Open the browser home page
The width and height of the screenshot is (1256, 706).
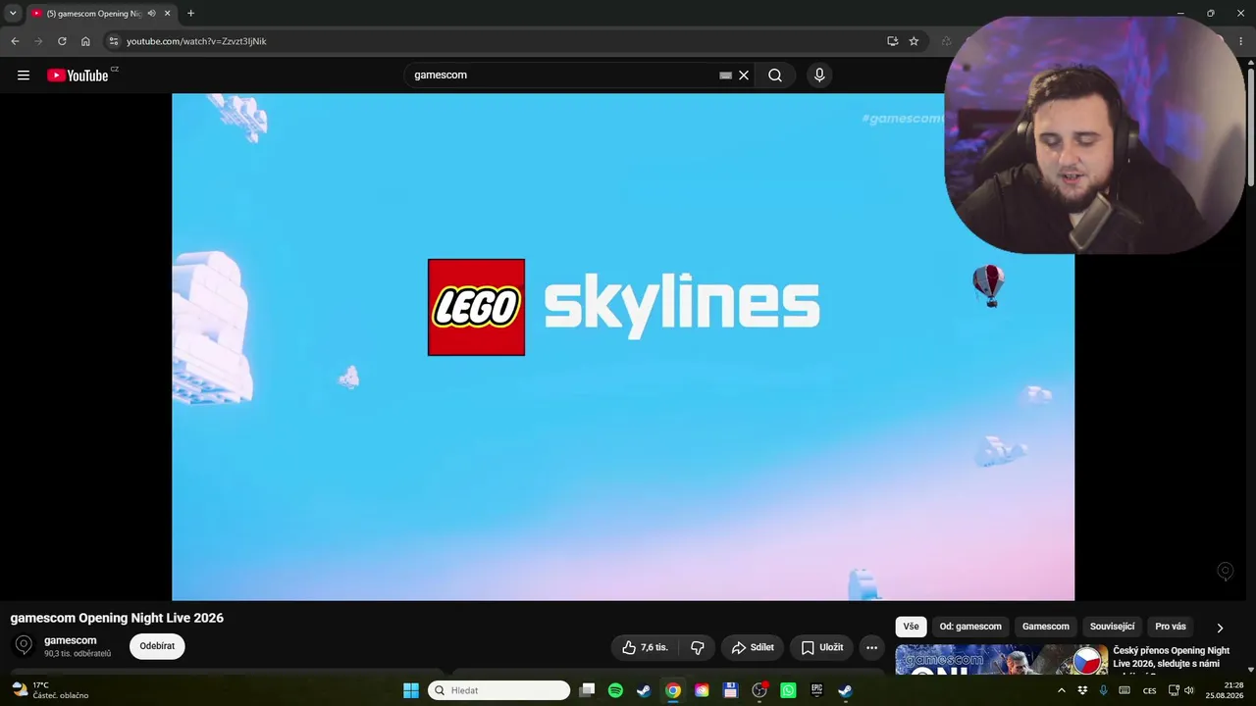tap(85, 41)
